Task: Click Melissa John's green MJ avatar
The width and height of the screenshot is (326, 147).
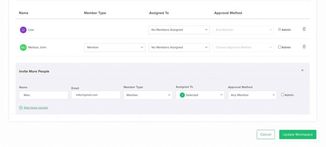Action: (x=23, y=48)
